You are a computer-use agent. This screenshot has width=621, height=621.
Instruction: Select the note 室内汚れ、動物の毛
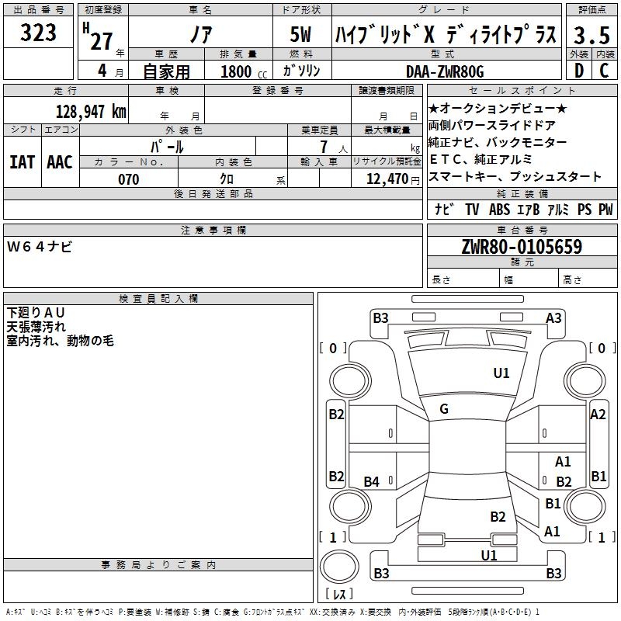pos(61,341)
